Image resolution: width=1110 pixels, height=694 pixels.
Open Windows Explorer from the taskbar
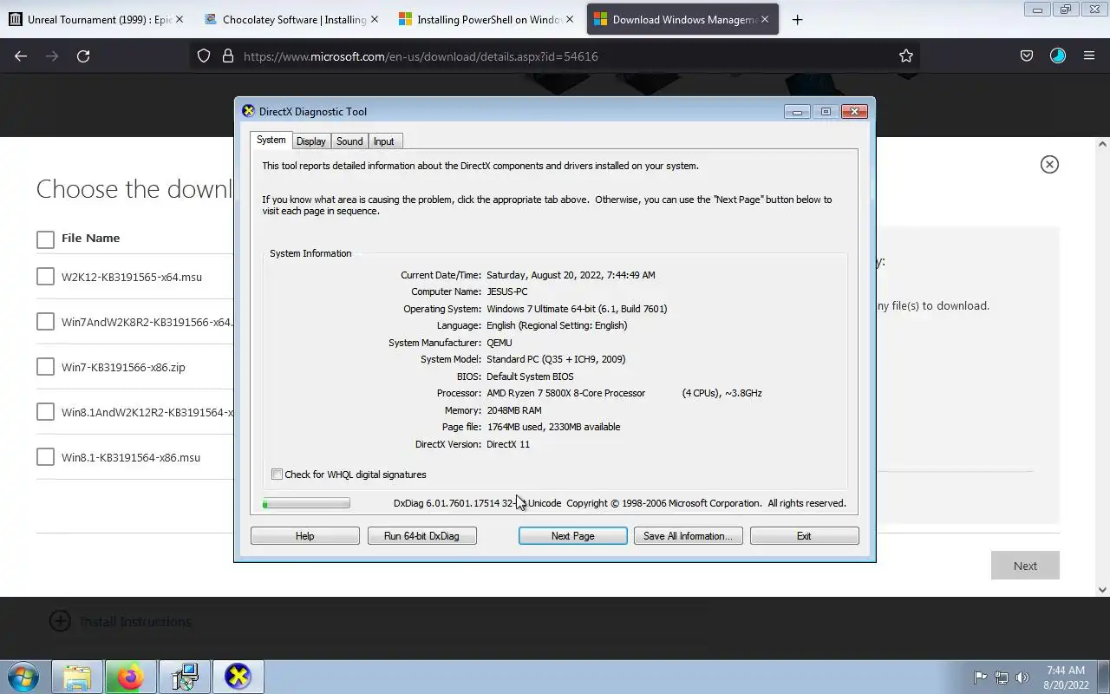point(77,677)
